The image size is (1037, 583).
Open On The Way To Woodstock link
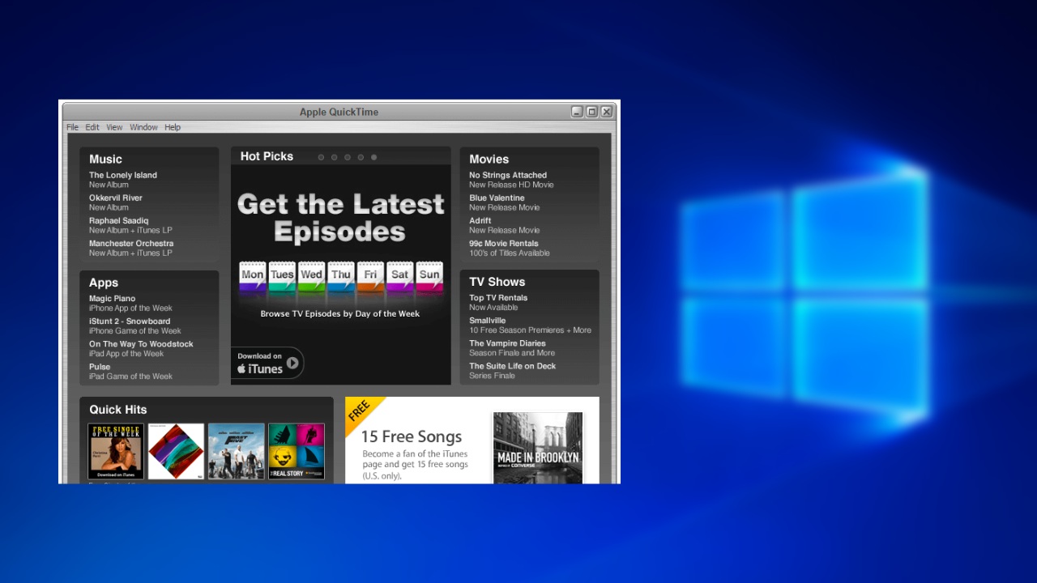pyautogui.click(x=141, y=348)
